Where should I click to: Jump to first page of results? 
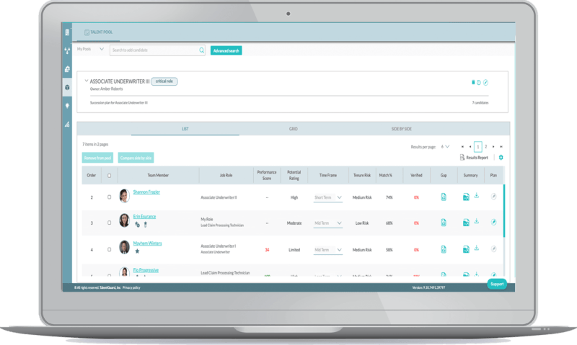462,147
